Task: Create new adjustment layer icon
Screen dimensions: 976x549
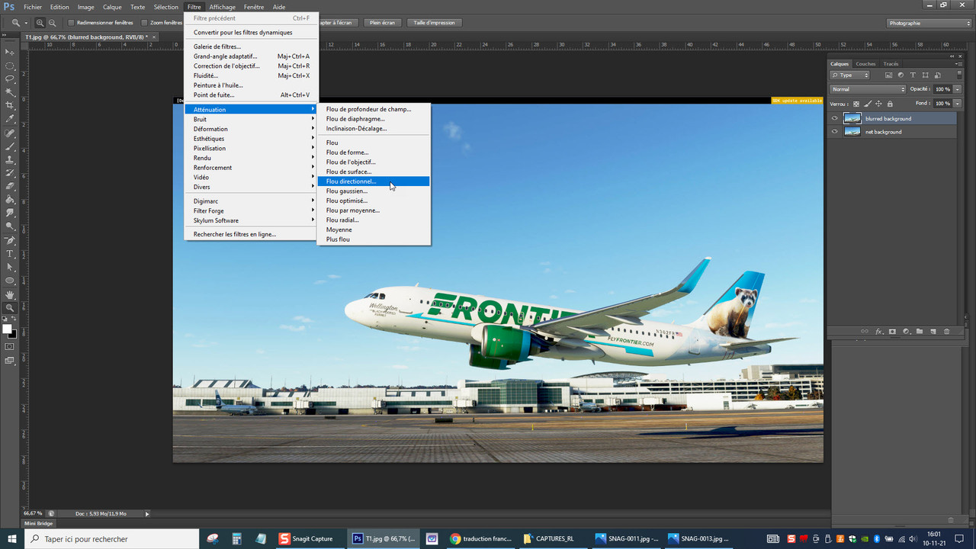Action: [x=906, y=332]
